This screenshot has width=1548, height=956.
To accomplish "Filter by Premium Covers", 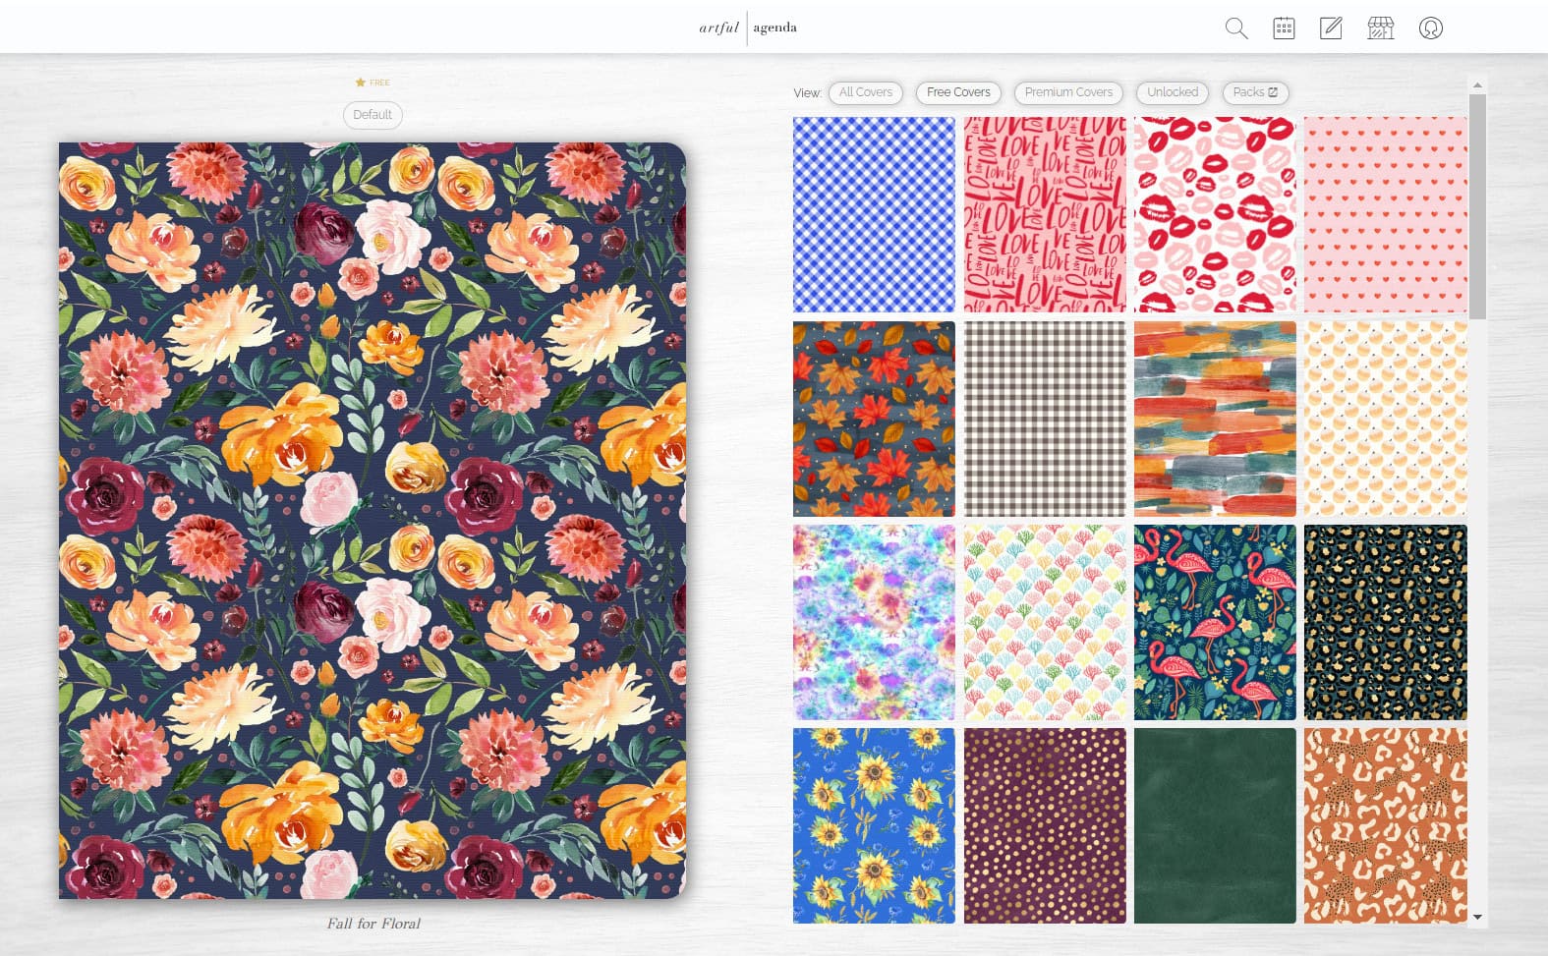I will tap(1068, 92).
